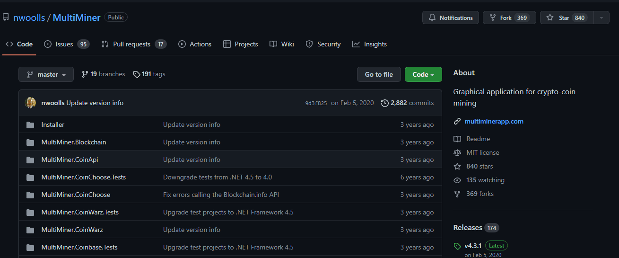Star the repository with Star button

(x=567, y=18)
